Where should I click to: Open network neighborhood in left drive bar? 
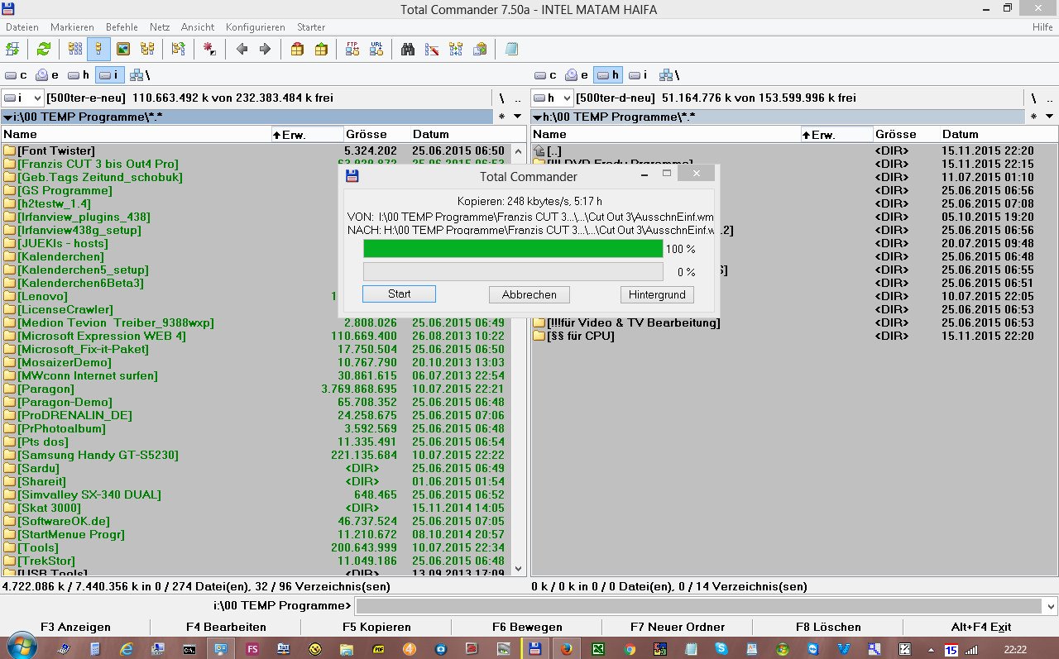coord(139,75)
